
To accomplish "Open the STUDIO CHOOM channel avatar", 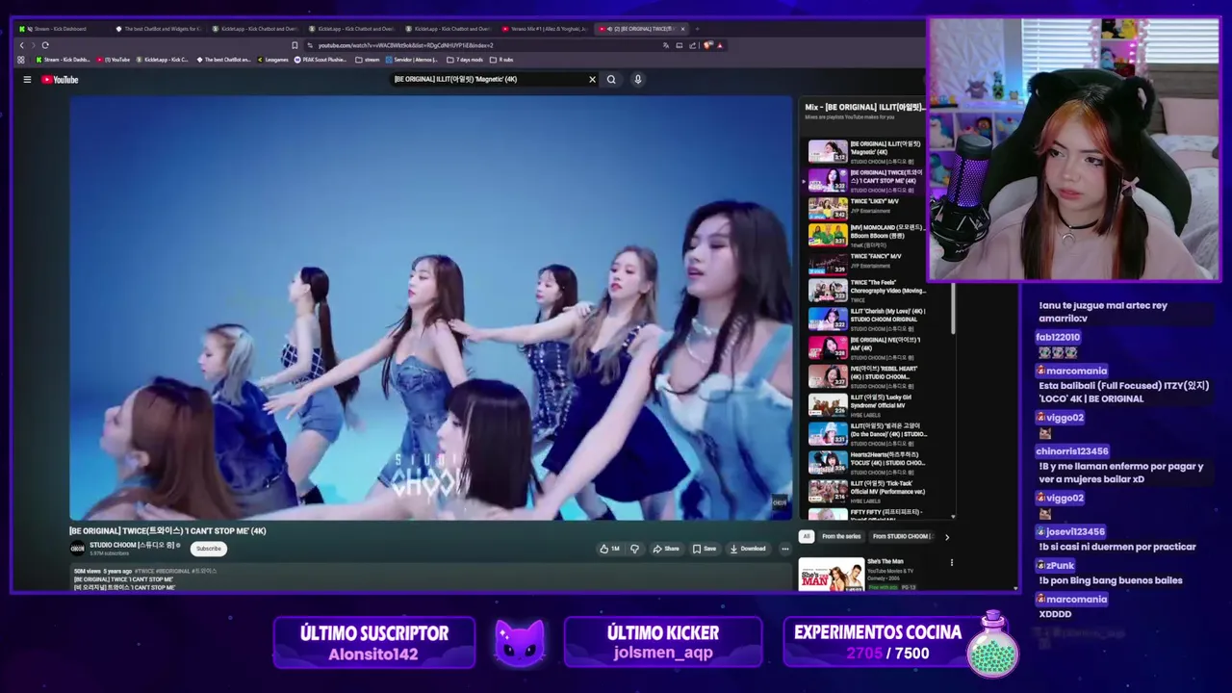I will 77,549.
